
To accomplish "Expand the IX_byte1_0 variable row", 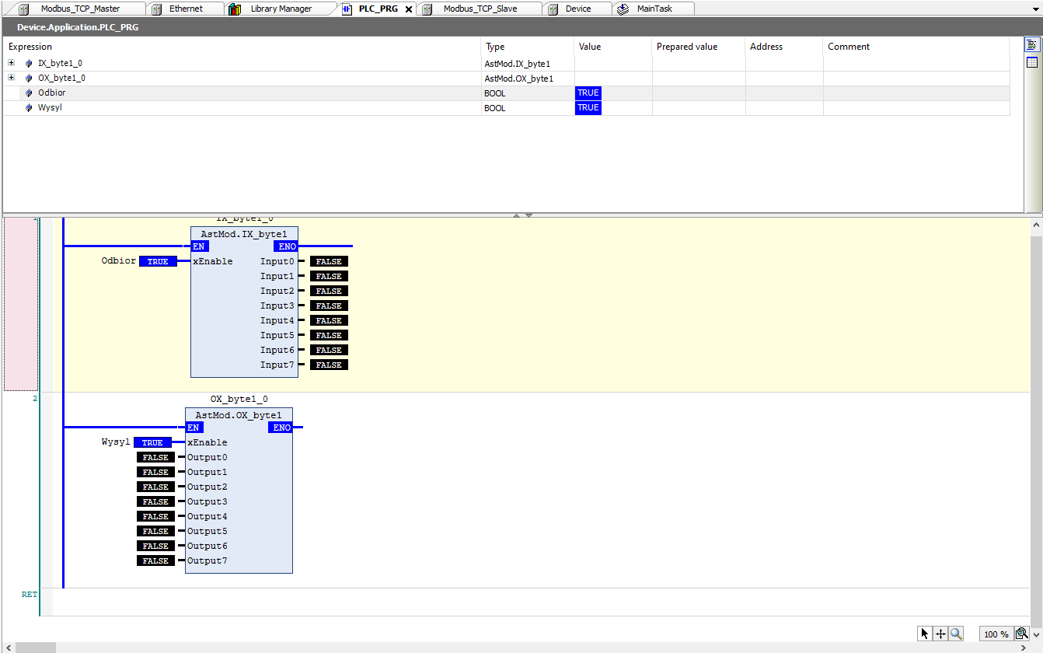I will pos(11,63).
